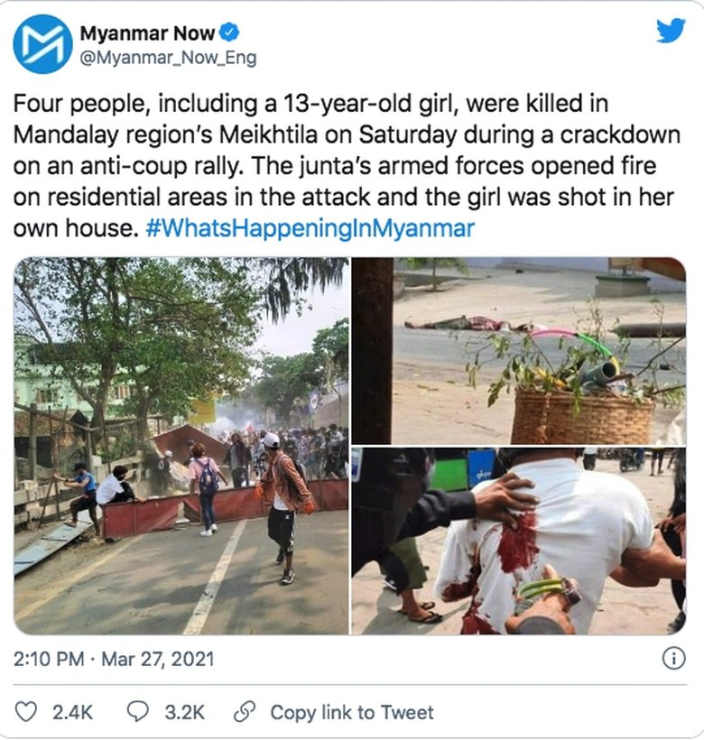Click the Twitter bird logo
This screenshot has width=704, height=740.
[x=671, y=31]
